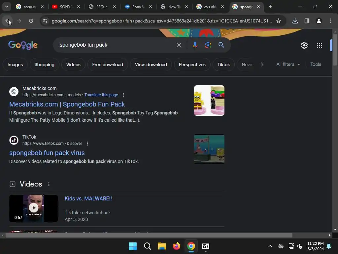338x254 pixels.
Task: Open the side panel icon
Action: tap(307, 21)
